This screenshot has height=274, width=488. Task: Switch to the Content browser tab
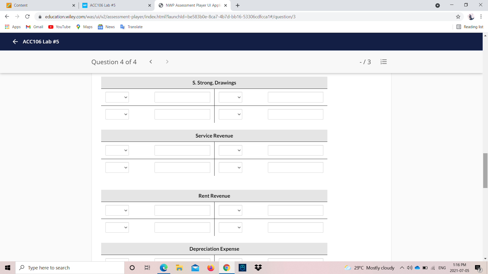(x=21, y=5)
